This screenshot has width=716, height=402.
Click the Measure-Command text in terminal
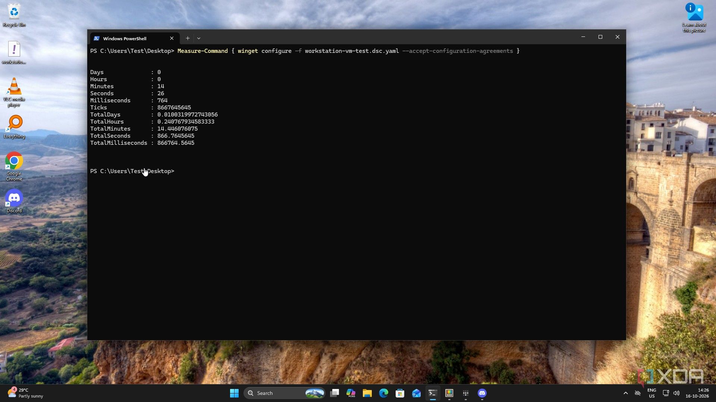coord(202,51)
